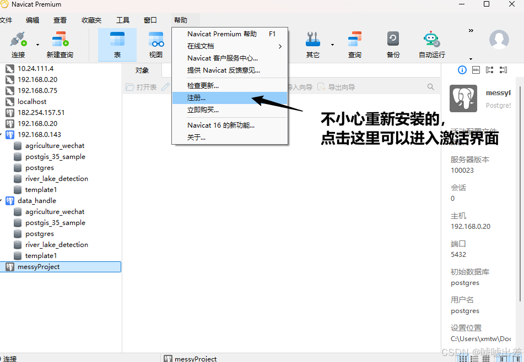This screenshot has width=524, height=362.
Task: Click 打开表 open table folder icon
Action: (129, 87)
